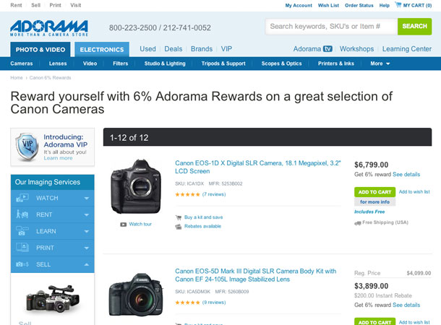The width and height of the screenshot is (441, 325).
Task: Open the Deals link
Action: [174, 49]
